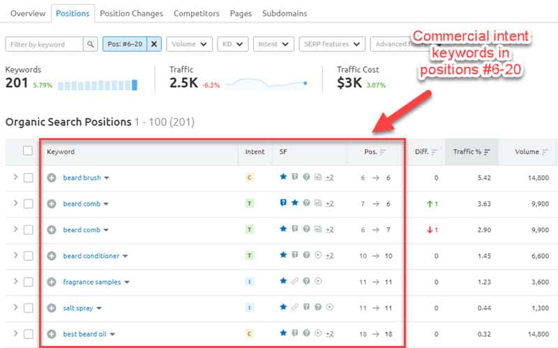Check the fragrance samples row checkbox

[x=28, y=282]
